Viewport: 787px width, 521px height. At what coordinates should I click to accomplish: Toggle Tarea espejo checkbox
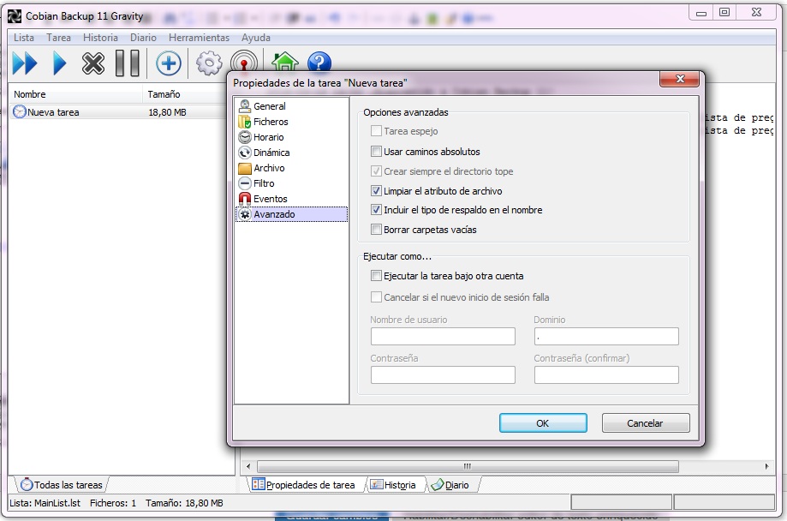376,130
